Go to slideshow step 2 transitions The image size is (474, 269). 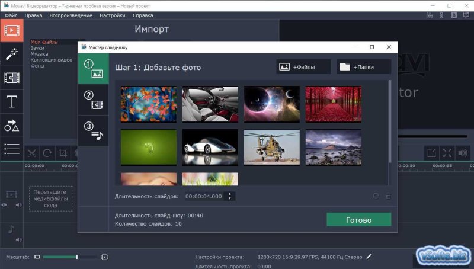(x=93, y=100)
